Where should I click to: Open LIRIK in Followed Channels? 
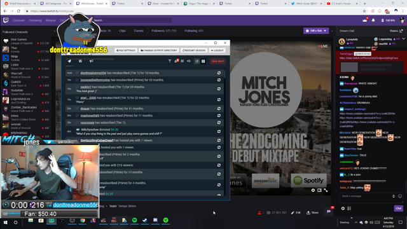tap(25, 67)
